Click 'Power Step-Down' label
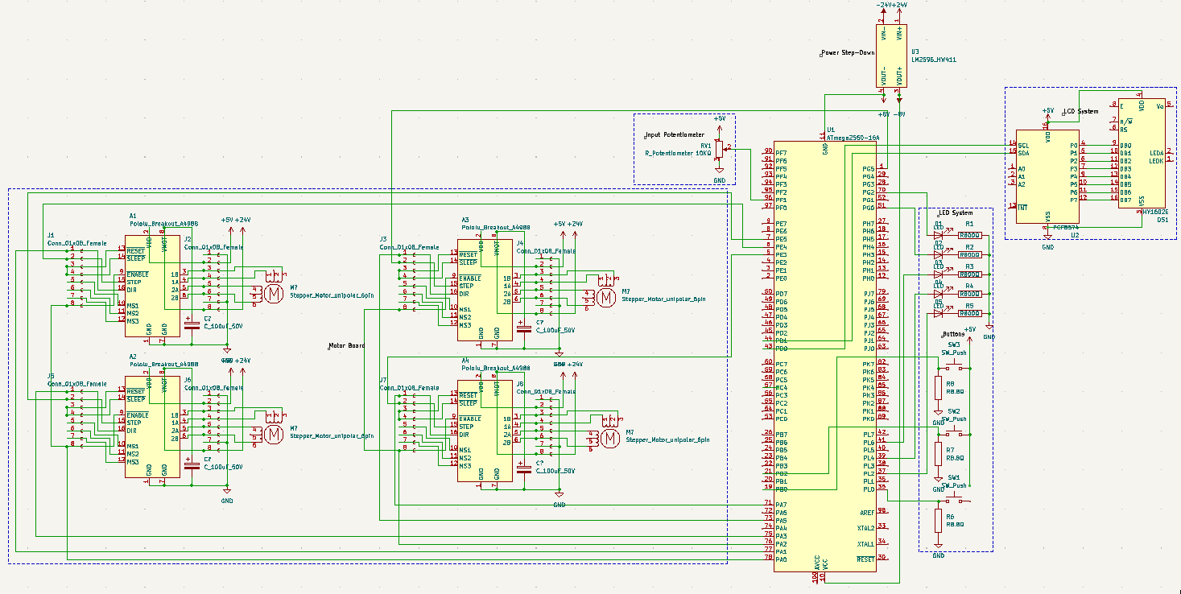The height and width of the screenshot is (594, 1181). [847, 53]
